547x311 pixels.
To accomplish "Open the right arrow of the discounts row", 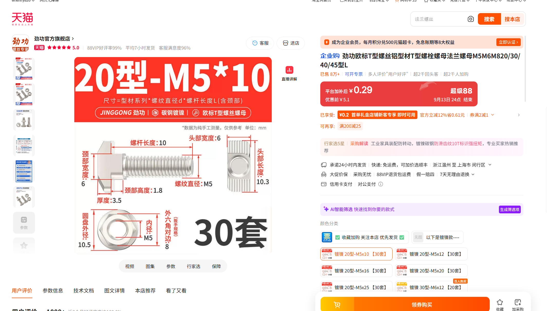I will pyautogui.click(x=519, y=115).
